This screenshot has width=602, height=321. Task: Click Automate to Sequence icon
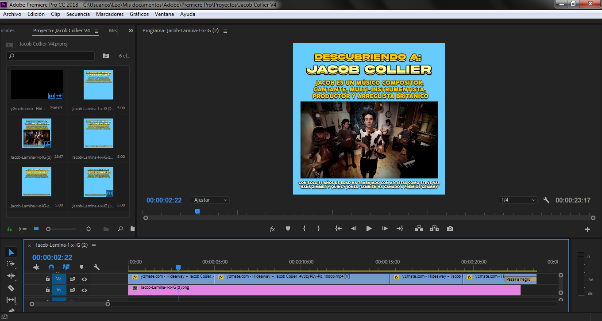pyautogui.click(x=107, y=229)
